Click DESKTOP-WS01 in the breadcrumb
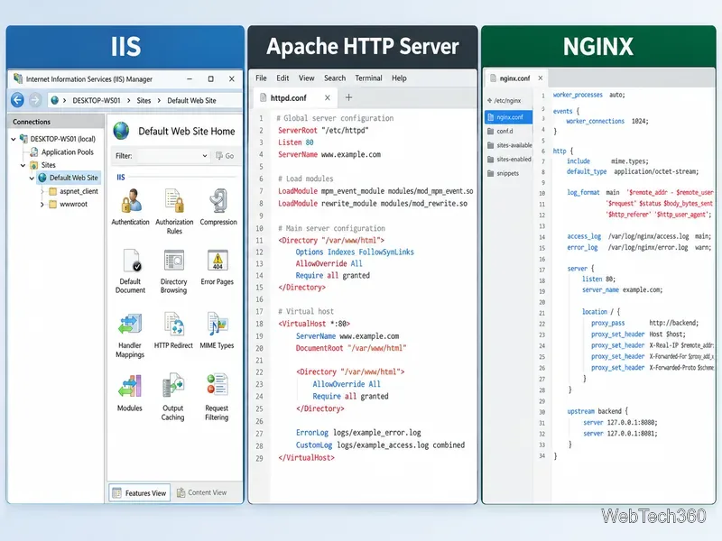The width and height of the screenshot is (722, 541). [x=97, y=100]
